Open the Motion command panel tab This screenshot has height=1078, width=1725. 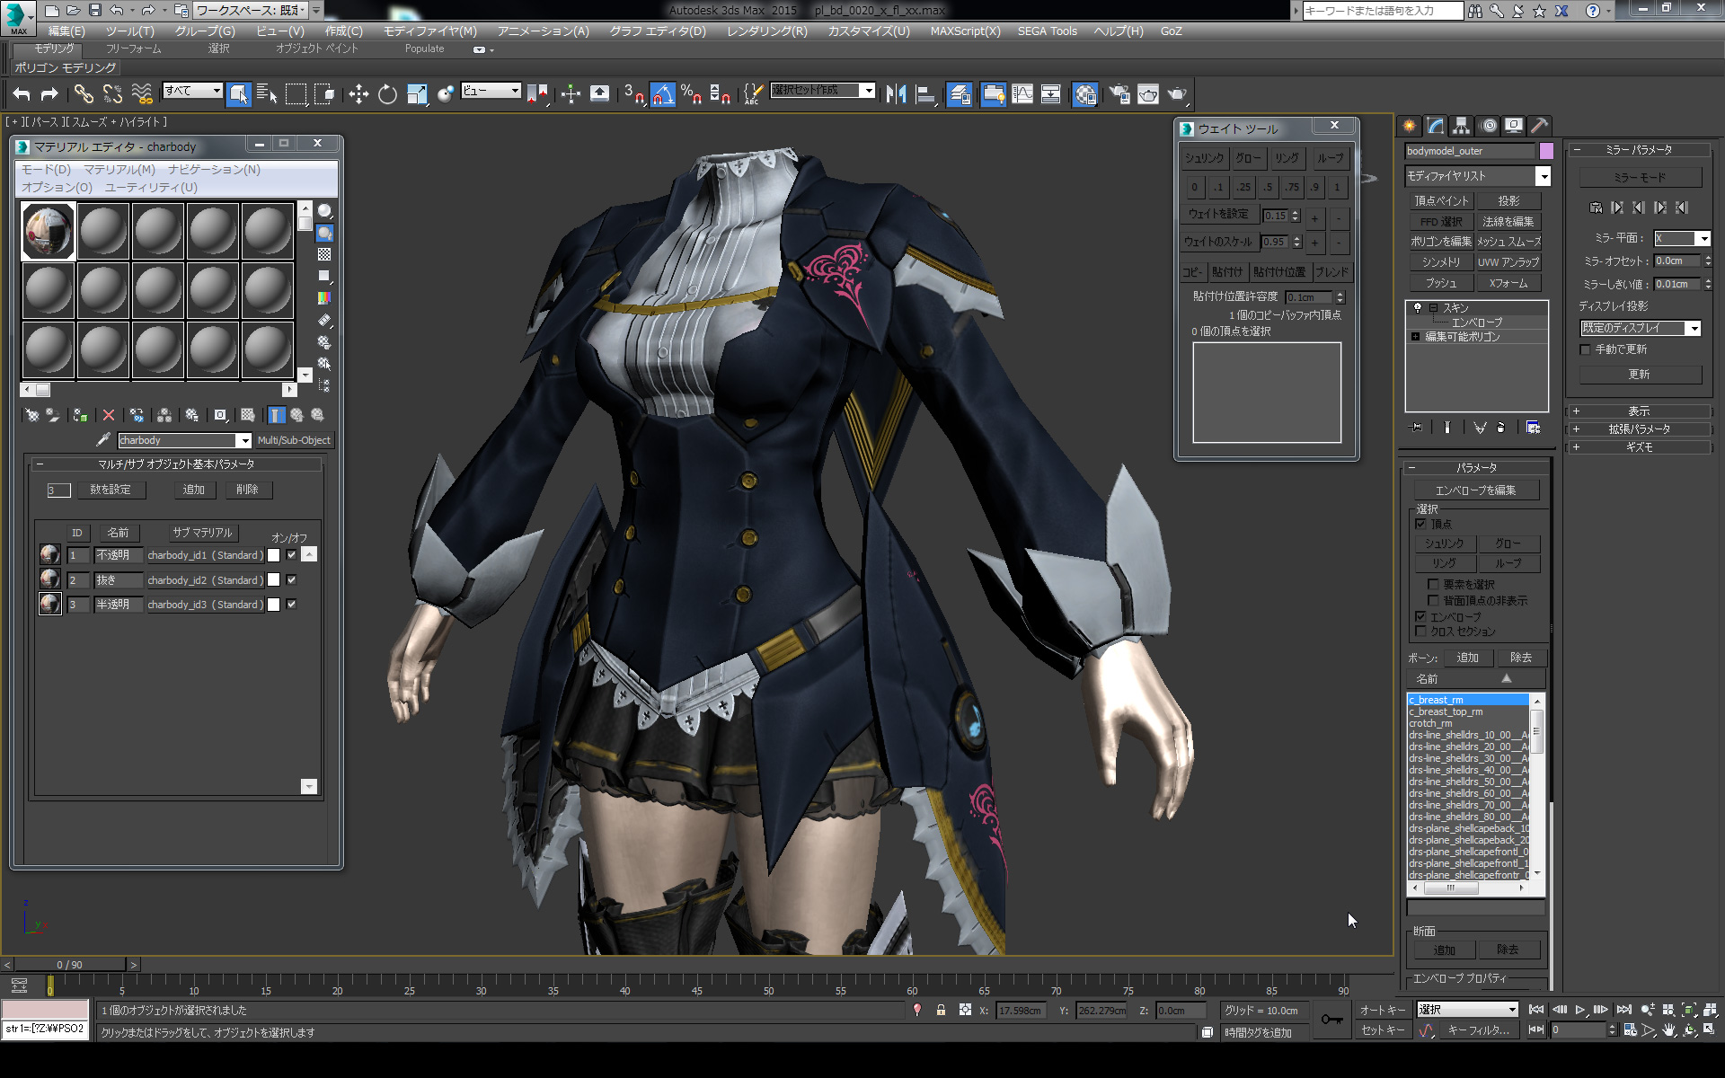[x=1489, y=126]
